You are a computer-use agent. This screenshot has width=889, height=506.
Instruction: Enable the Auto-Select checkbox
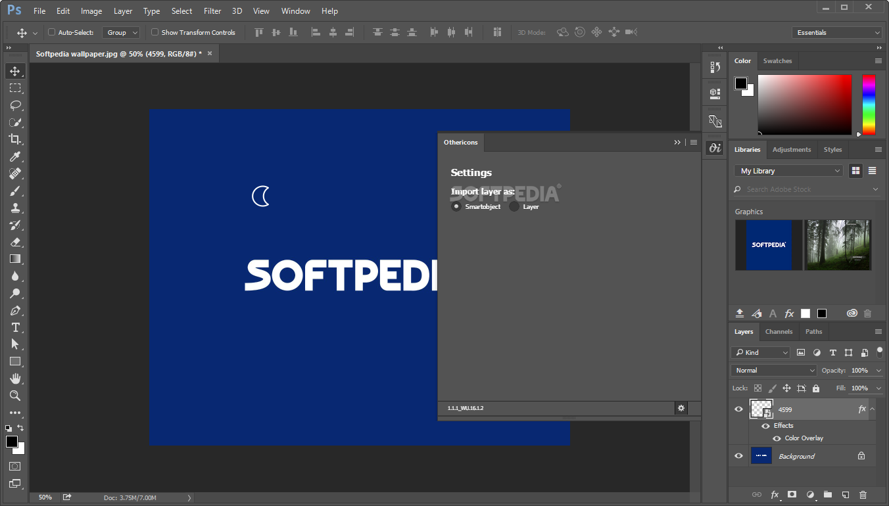[x=52, y=32]
